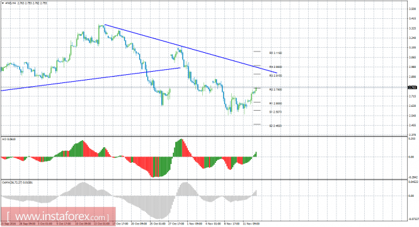
Task: Select the R1 pivot level label
Action: click(275, 104)
